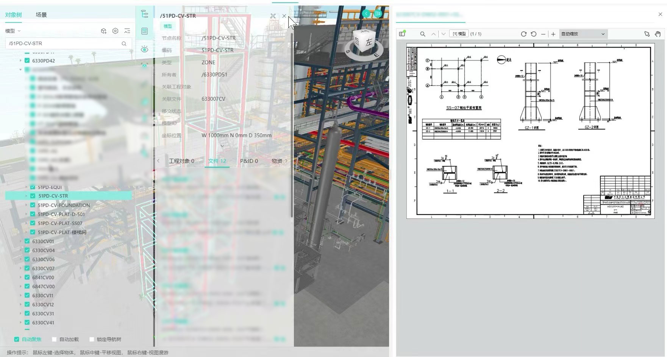Enable the 自动加载 checkbox
The width and height of the screenshot is (667, 357).
tap(54, 340)
